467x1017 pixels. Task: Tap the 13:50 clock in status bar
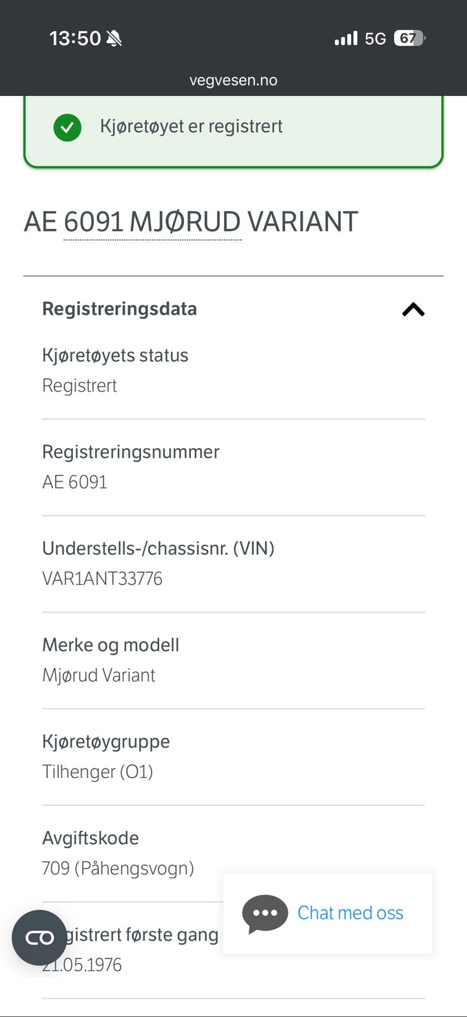point(75,39)
